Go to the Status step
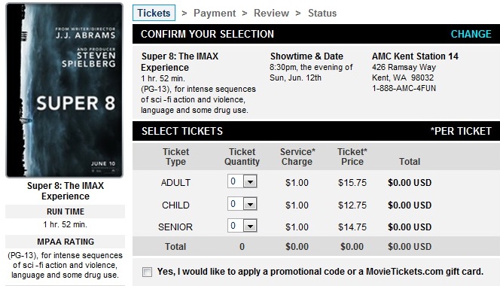 [x=322, y=13]
